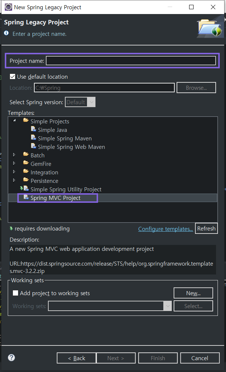Image resolution: width=226 pixels, height=372 pixels.
Task: Select the Simple Java template icon
Action: pyautogui.click(x=34, y=129)
